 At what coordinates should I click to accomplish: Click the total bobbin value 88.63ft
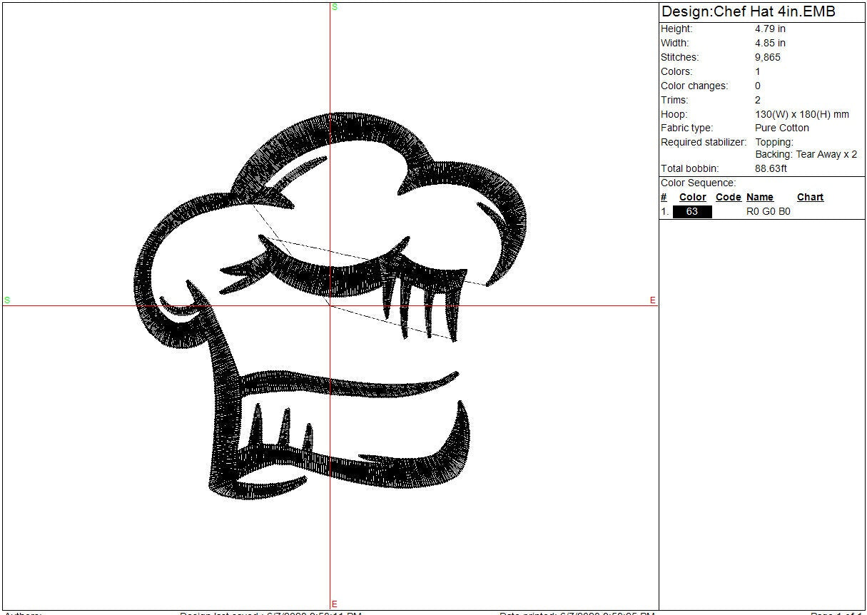[x=771, y=168]
